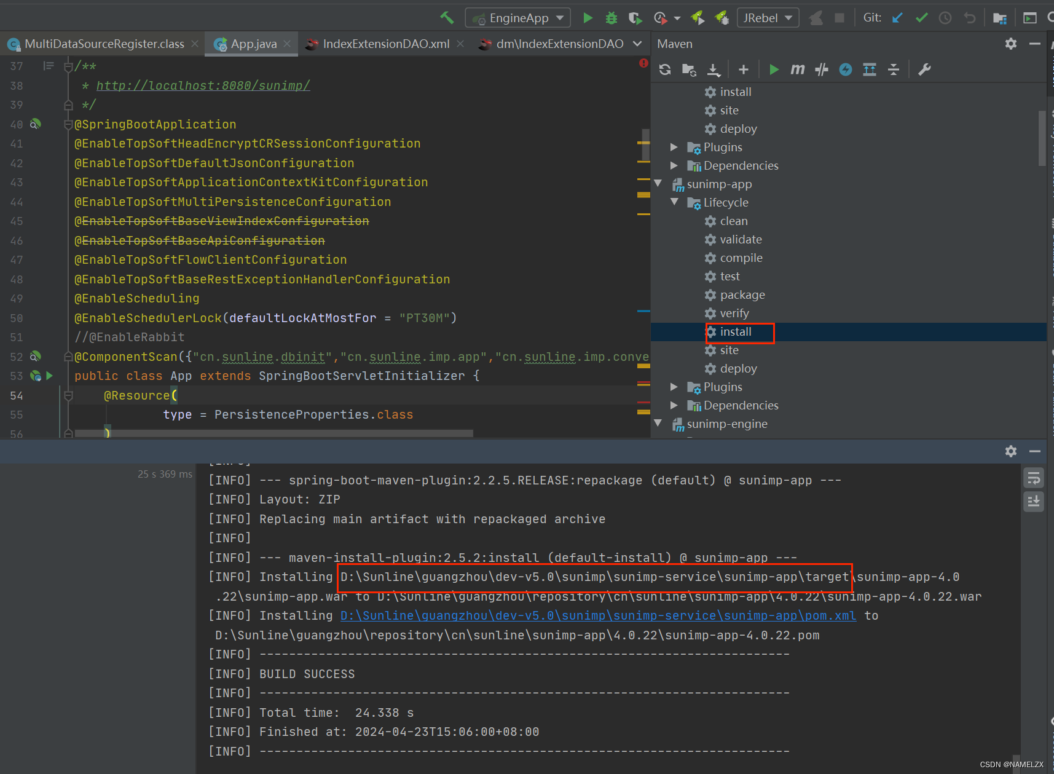Open Maven settings wrench icon
Viewport: 1054px width, 774px height.
(924, 69)
